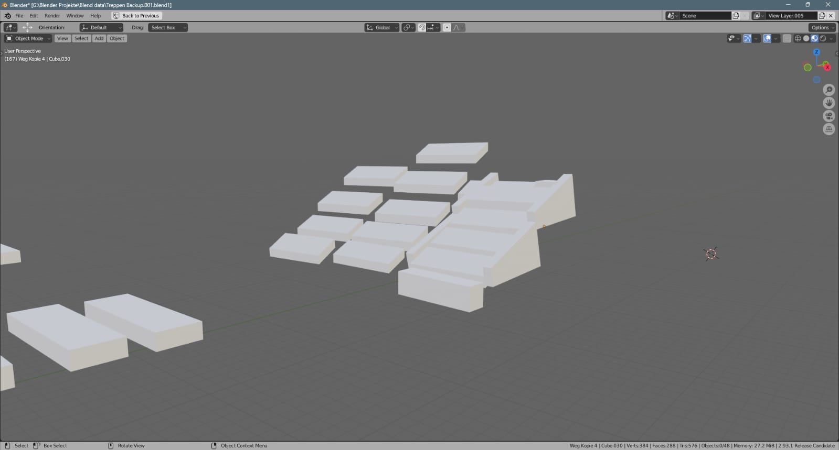Toggle show gizmo button
This screenshot has width=839, height=450.
[747, 38]
